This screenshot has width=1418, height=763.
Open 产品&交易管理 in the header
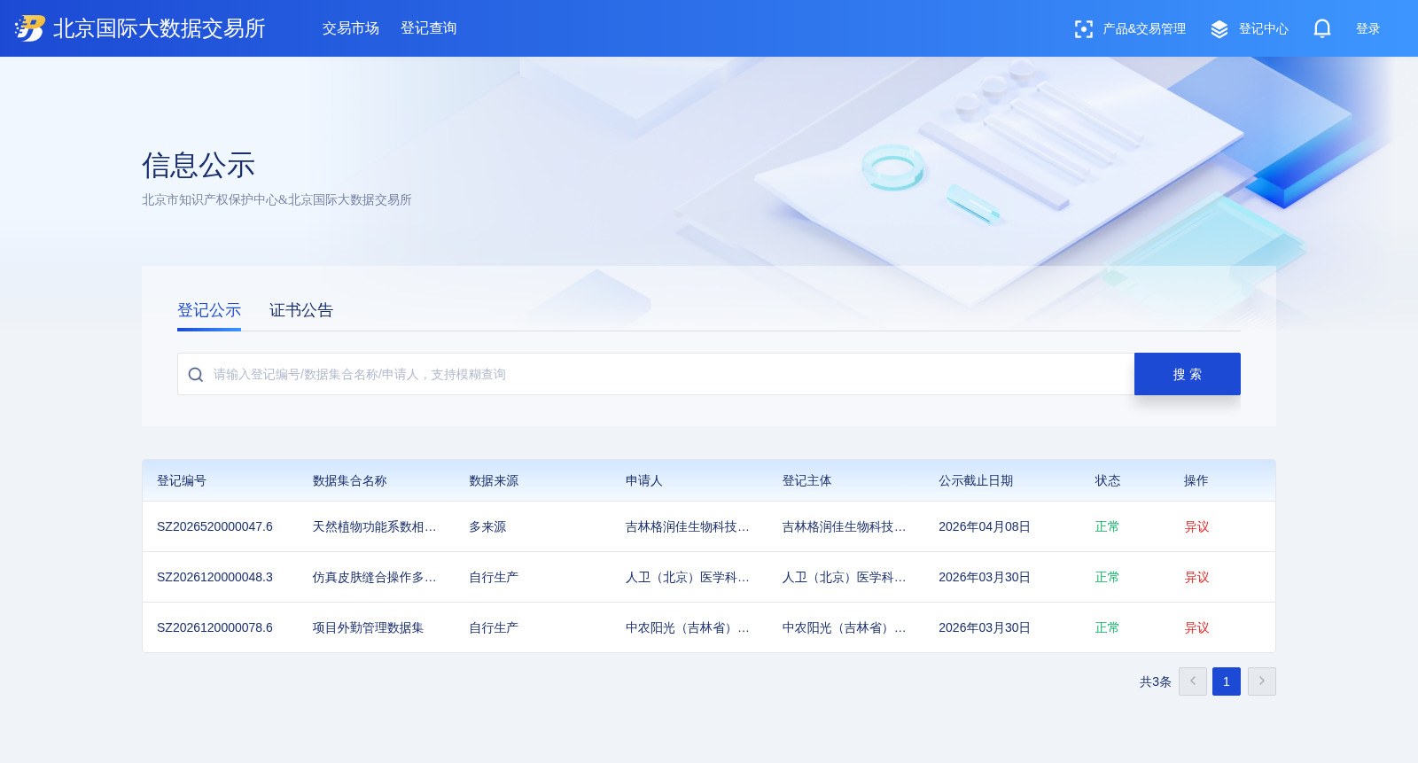[x=1144, y=29]
